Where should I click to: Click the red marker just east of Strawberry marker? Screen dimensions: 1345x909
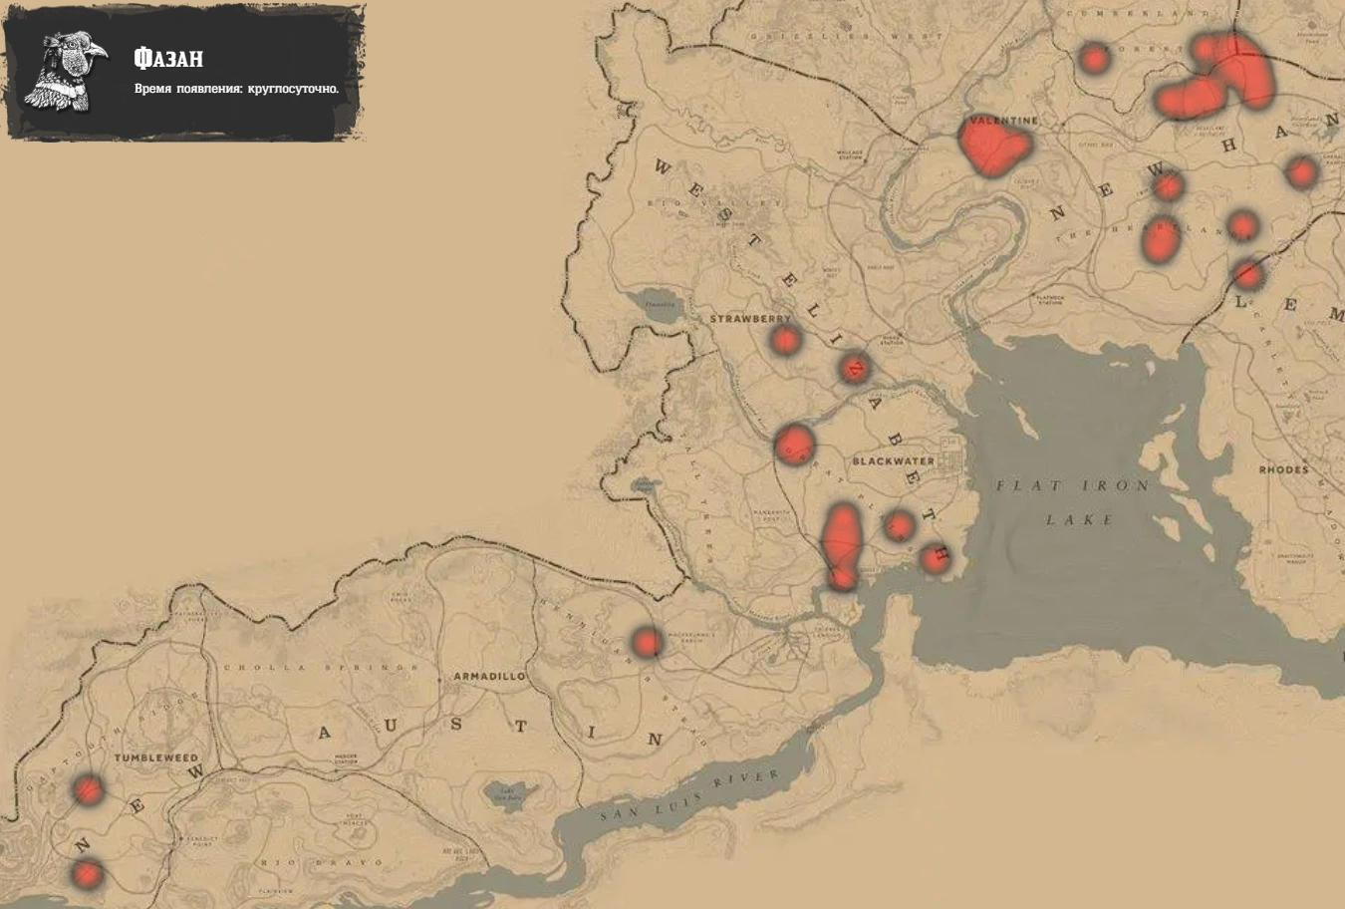point(854,368)
